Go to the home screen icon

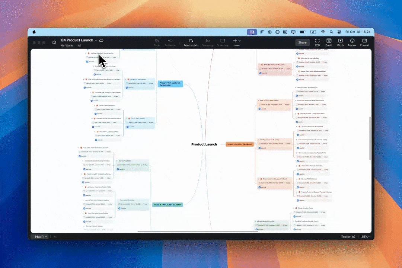coord(54,42)
